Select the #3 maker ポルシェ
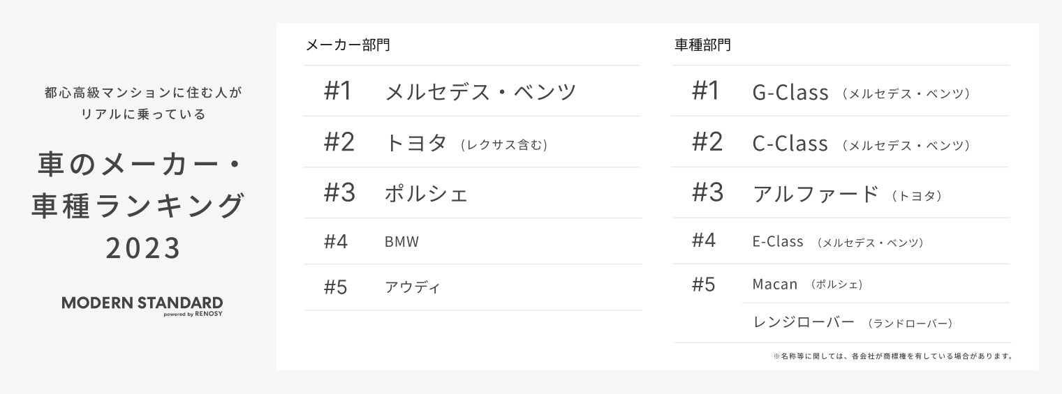This screenshot has height=394, width=1062. pos(426,194)
